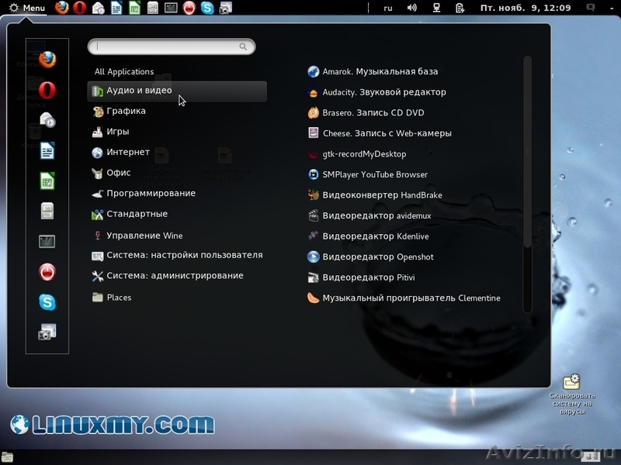Click the red power icon in favorites sidebar
This screenshot has width=621, height=465.
click(x=47, y=272)
